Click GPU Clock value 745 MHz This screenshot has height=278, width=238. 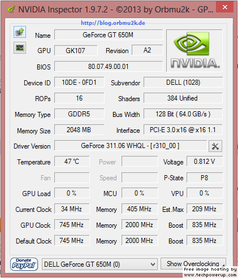(x=72, y=225)
